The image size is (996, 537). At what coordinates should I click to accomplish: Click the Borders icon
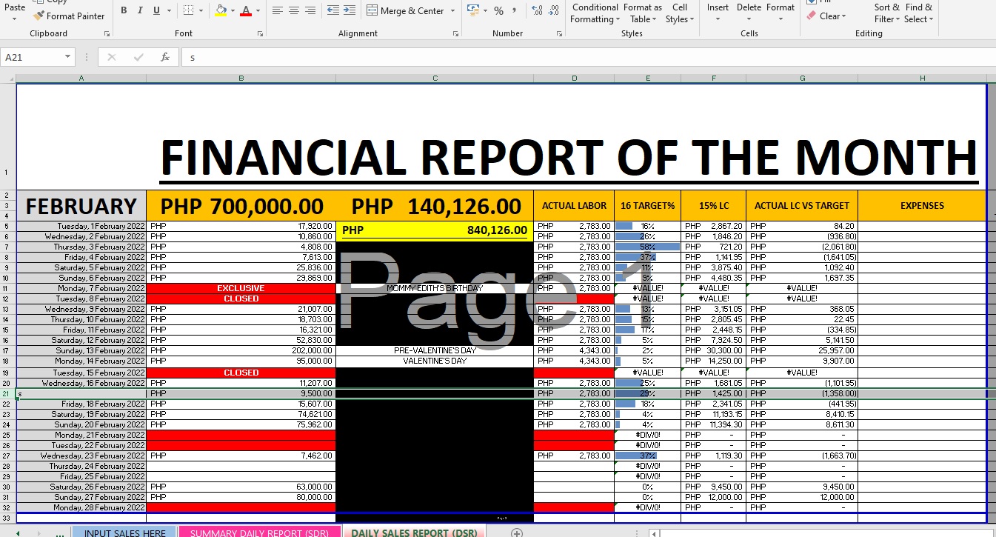click(188, 10)
